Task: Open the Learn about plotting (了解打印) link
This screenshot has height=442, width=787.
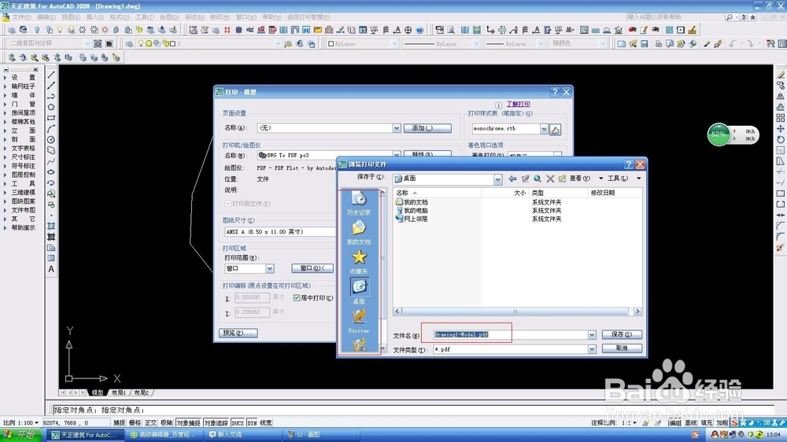Action: (518, 105)
